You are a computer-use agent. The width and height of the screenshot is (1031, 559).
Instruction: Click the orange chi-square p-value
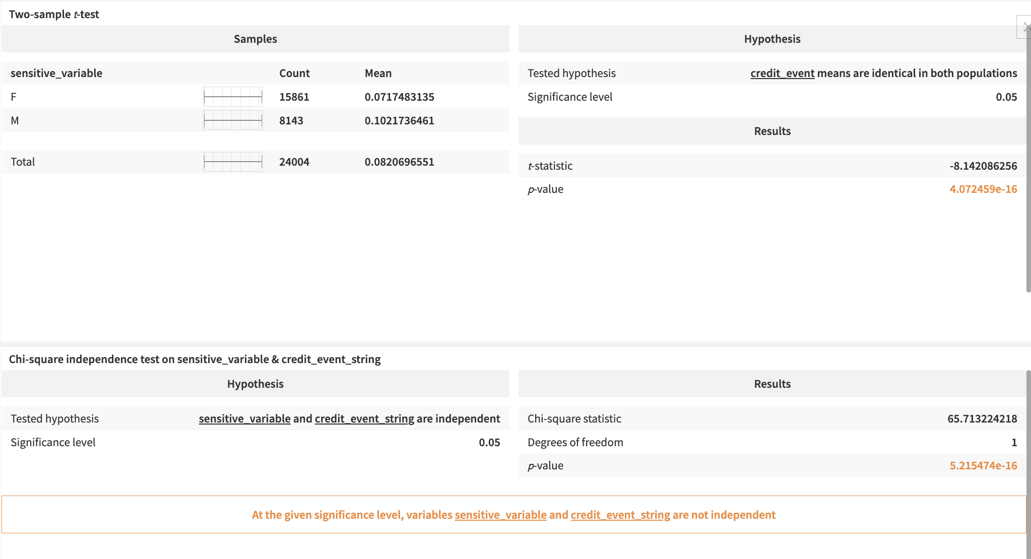(983, 465)
